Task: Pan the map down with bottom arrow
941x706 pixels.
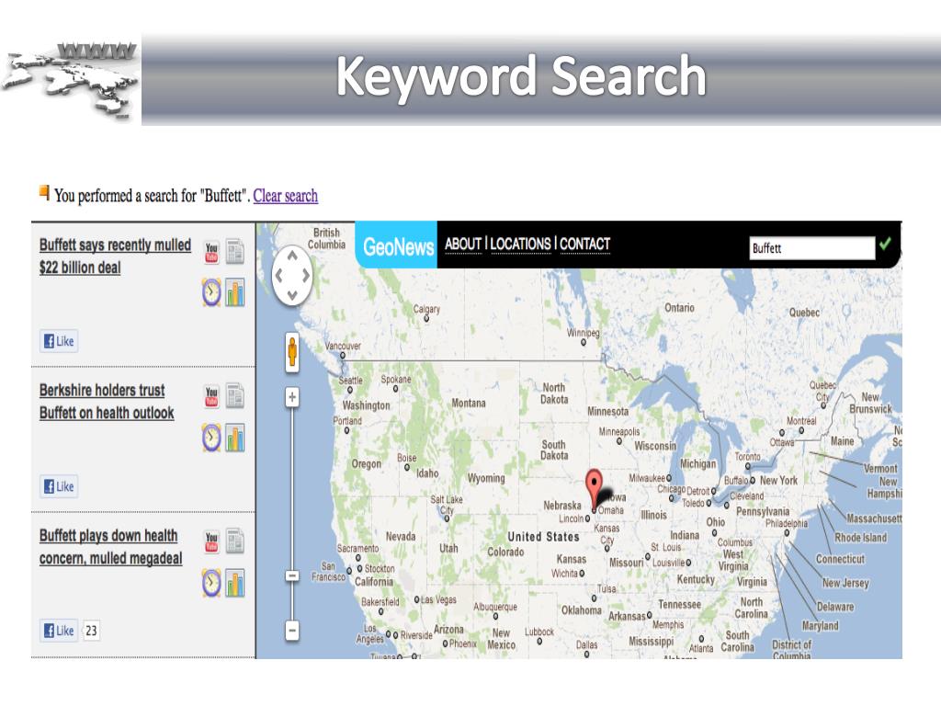Action: click(x=292, y=295)
